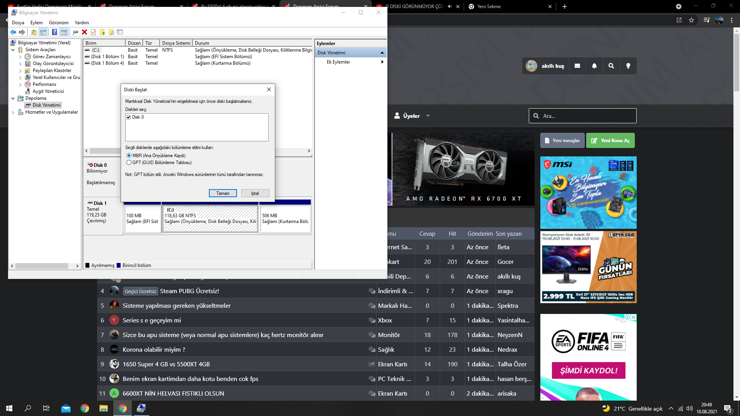The width and height of the screenshot is (740, 416).
Task: Switch to the Yeni Sekme browser tab
Action: pos(510,7)
